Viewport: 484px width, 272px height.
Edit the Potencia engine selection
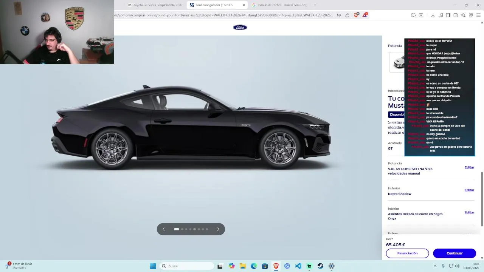click(x=469, y=167)
